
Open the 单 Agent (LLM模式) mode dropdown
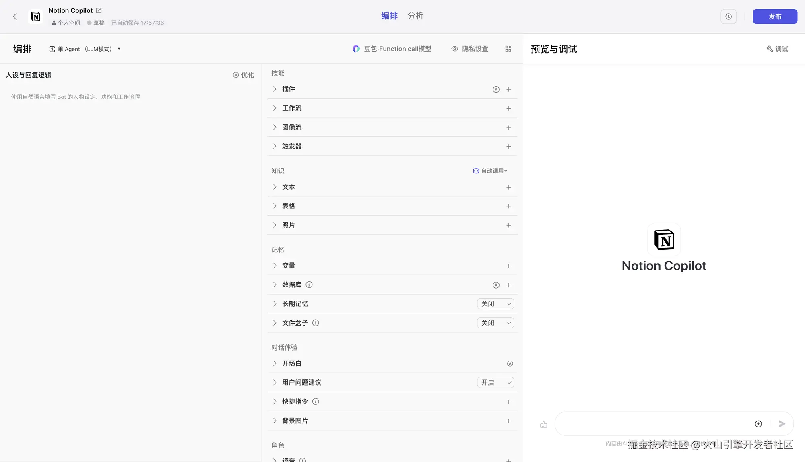click(85, 49)
